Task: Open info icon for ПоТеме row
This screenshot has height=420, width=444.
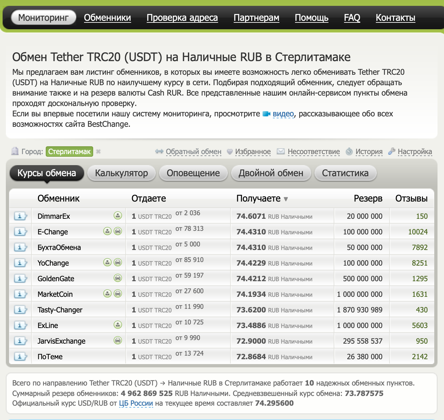Action: click(x=20, y=356)
